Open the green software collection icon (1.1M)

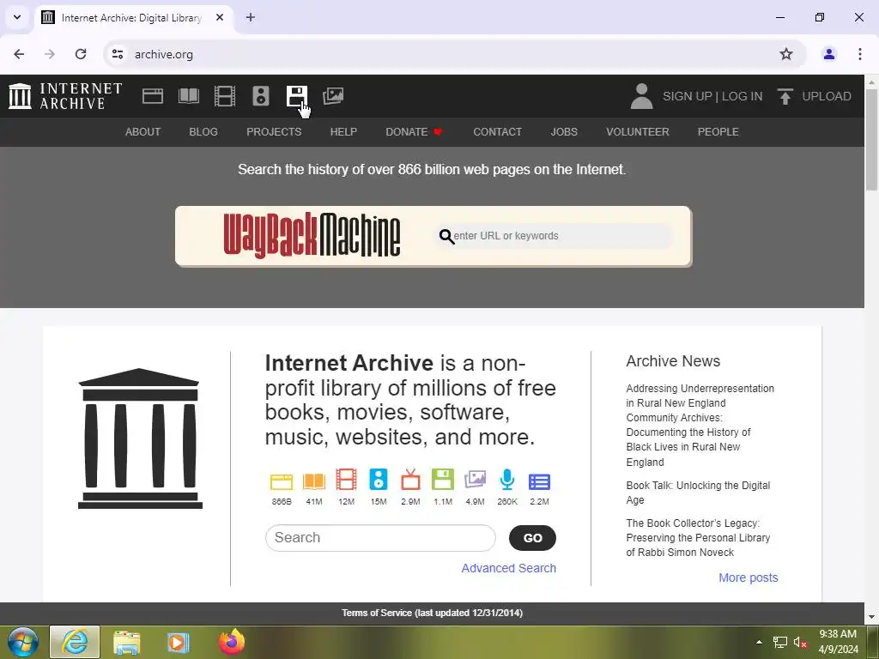(x=443, y=481)
